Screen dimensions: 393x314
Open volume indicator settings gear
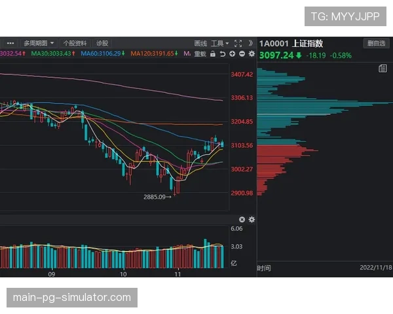tap(252, 220)
